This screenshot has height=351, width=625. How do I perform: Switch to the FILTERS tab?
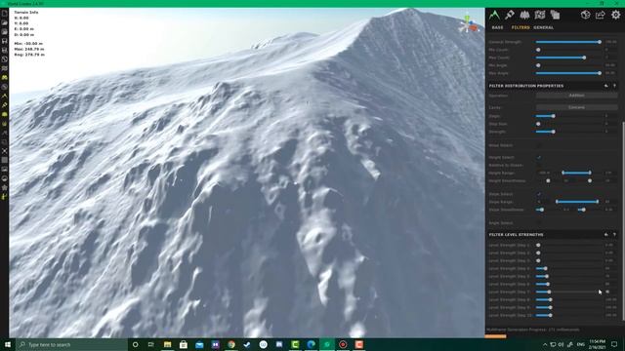click(x=521, y=27)
